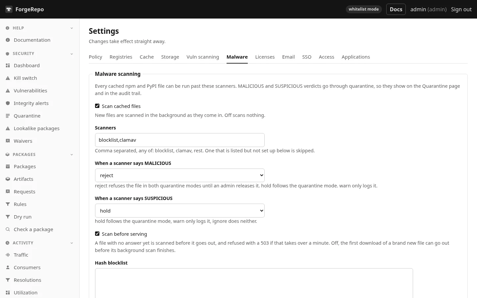The image size is (477, 298).
Task: Click the Requests icon
Action: point(8,192)
